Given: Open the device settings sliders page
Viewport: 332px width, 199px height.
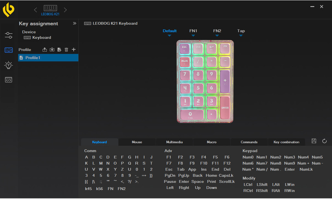Looking at the screenshot, I should [9, 35].
